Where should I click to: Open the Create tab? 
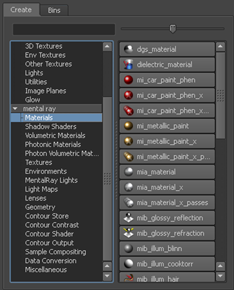(x=21, y=10)
